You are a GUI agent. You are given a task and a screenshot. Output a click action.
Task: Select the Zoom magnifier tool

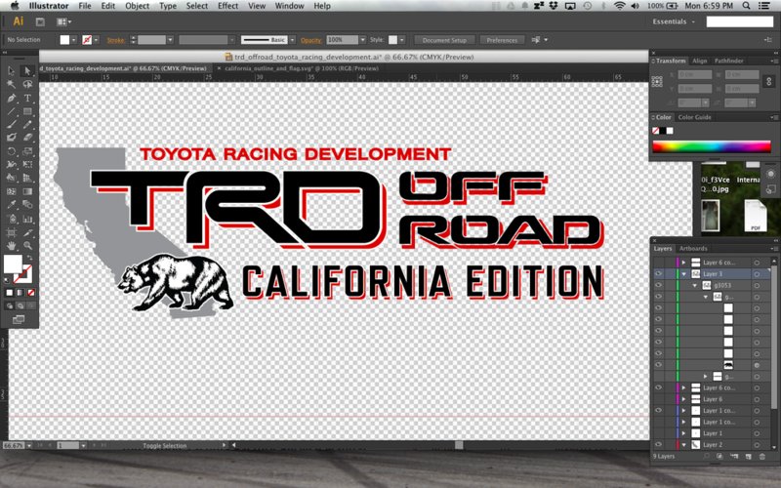27,246
